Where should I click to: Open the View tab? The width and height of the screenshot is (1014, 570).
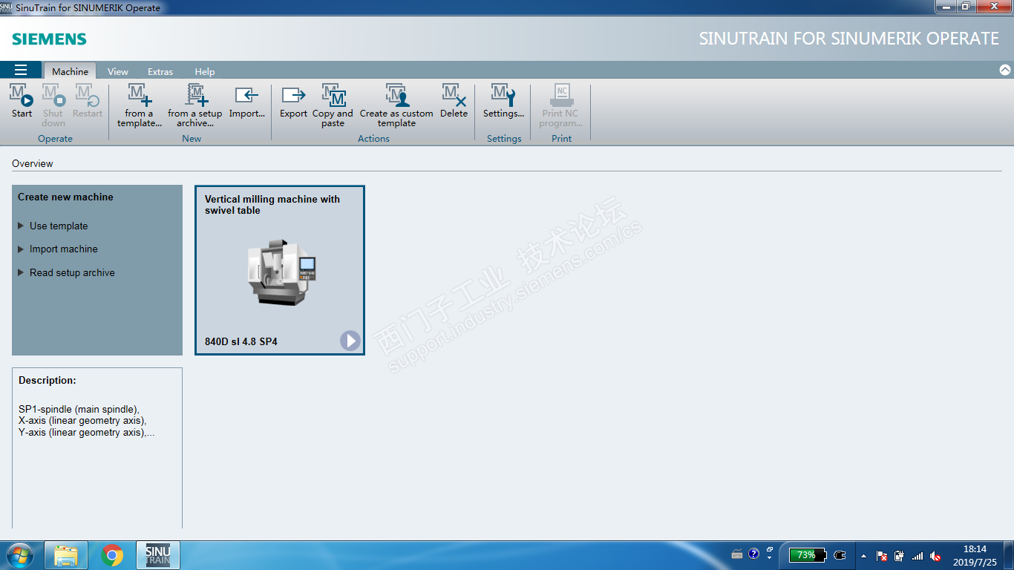(118, 71)
